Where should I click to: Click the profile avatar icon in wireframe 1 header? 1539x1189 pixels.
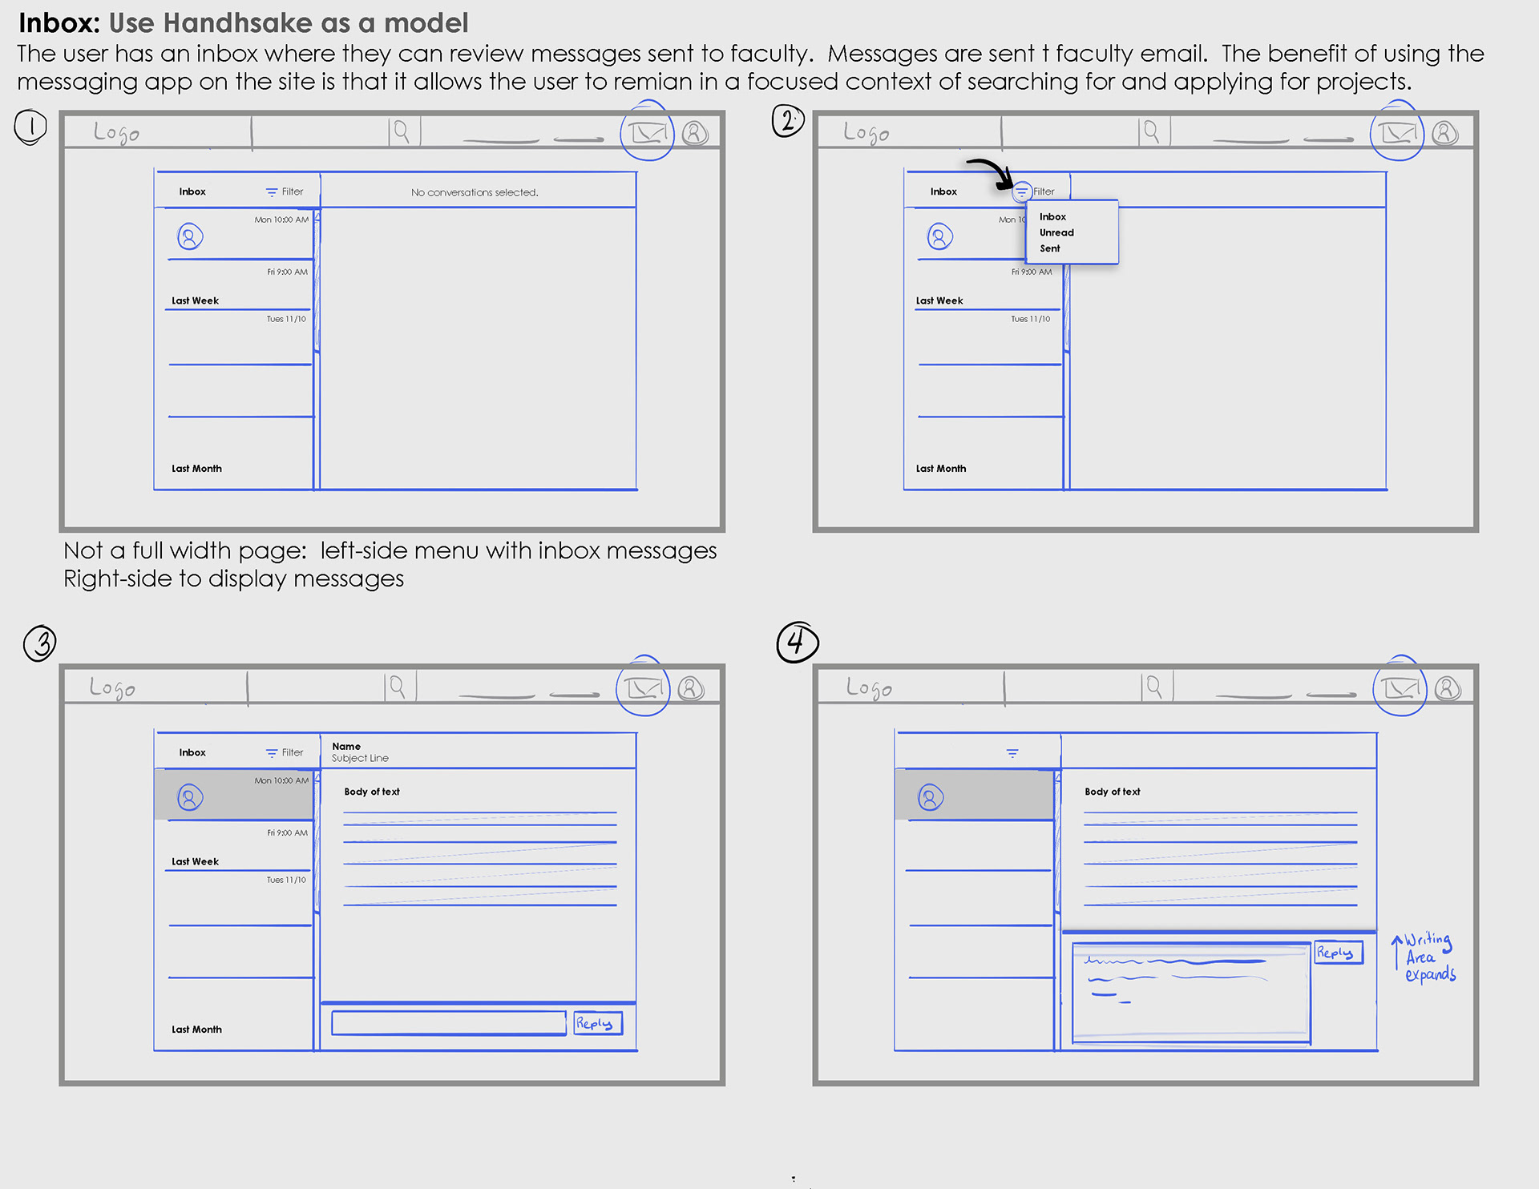695,132
